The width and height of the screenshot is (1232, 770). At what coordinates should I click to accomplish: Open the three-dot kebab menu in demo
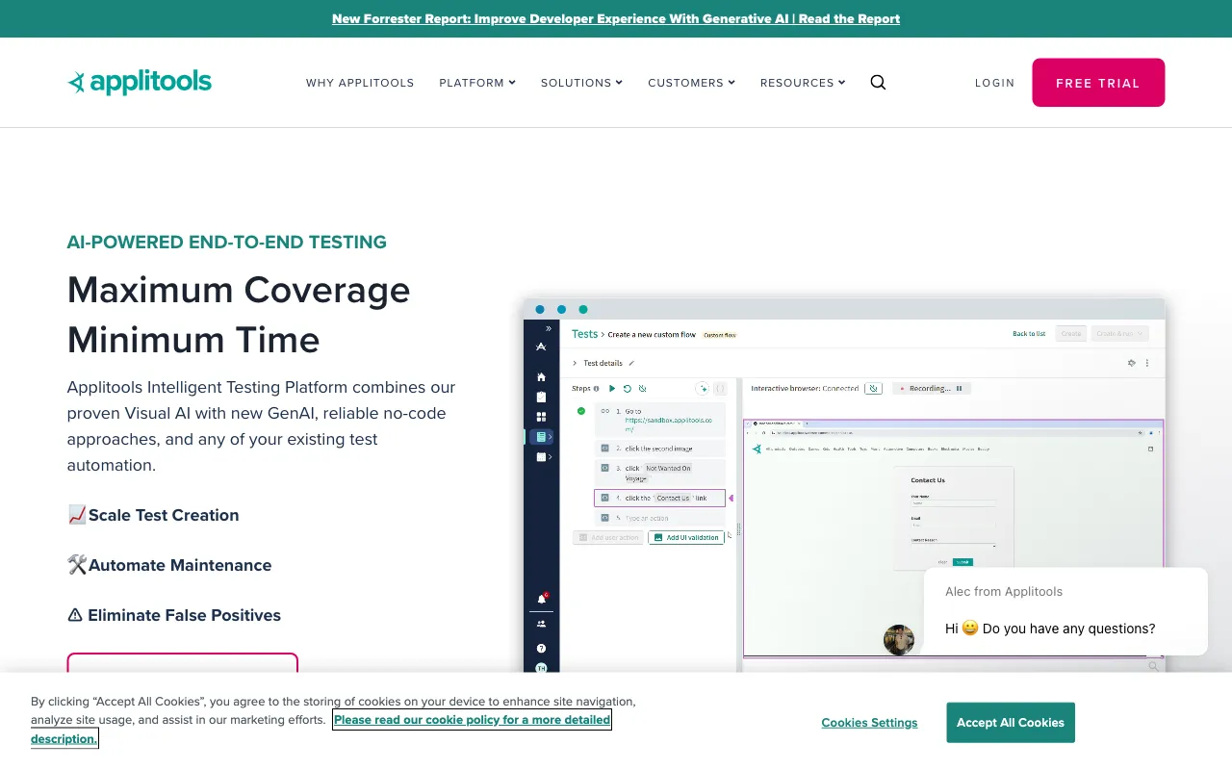tap(1147, 363)
